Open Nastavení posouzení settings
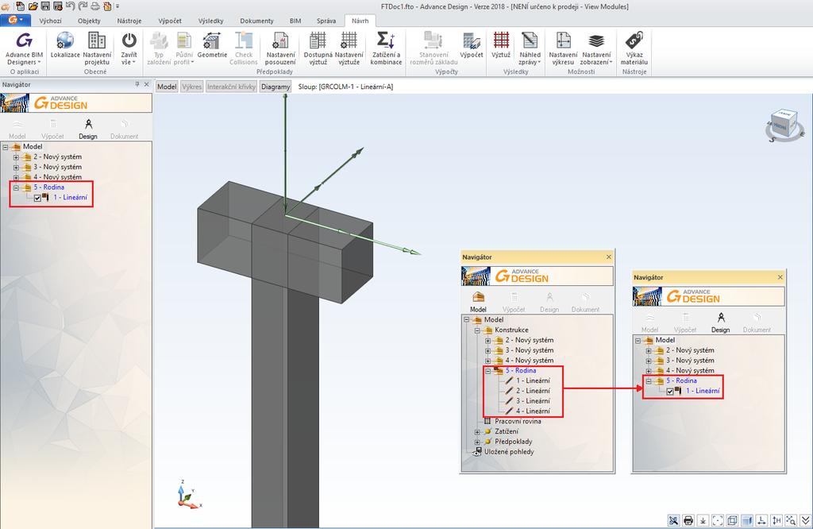The image size is (813, 529). (x=280, y=48)
